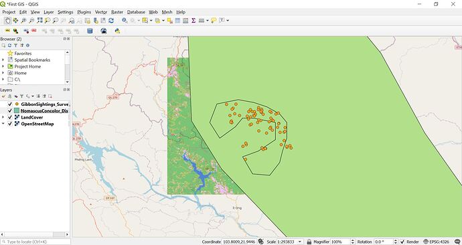
Task: Open the Attribute Table icon
Action: click(x=177, y=21)
